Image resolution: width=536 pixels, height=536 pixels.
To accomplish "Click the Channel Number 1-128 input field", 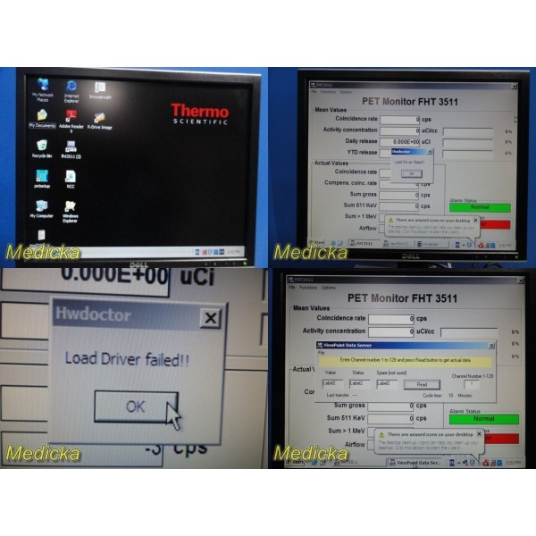I will tap(472, 384).
